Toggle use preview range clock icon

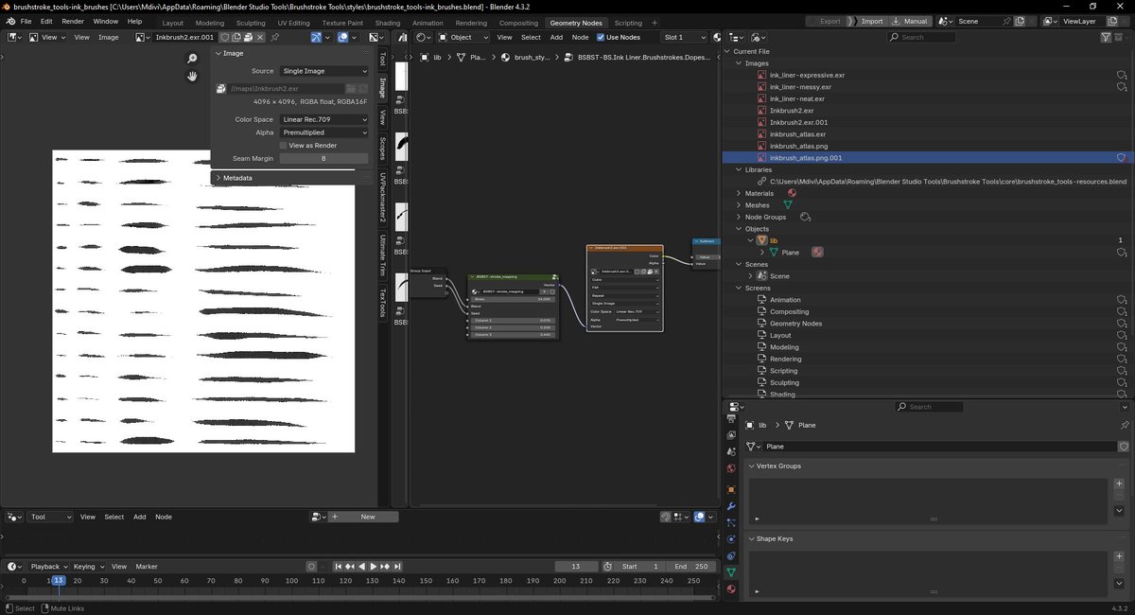click(606, 566)
